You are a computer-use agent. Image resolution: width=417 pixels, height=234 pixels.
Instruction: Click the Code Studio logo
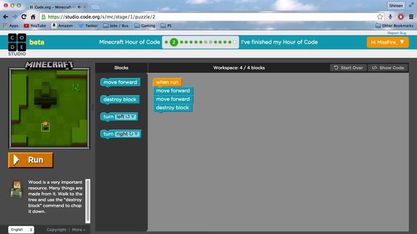click(17, 45)
